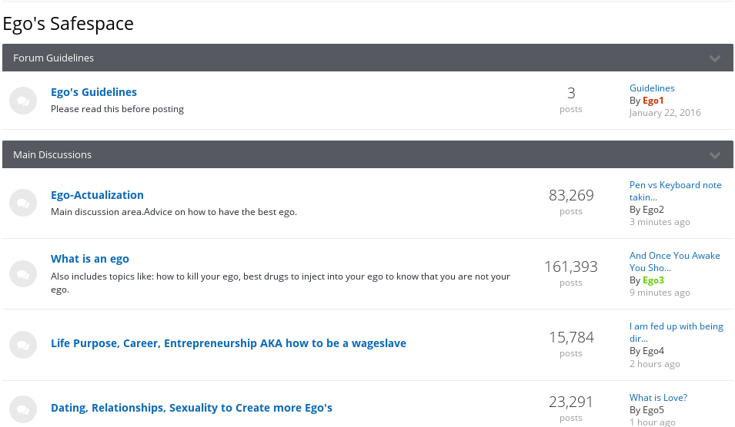
Task: Click the forum icon beside Dating, Relationships, Sexuality
Action: click(x=23, y=409)
